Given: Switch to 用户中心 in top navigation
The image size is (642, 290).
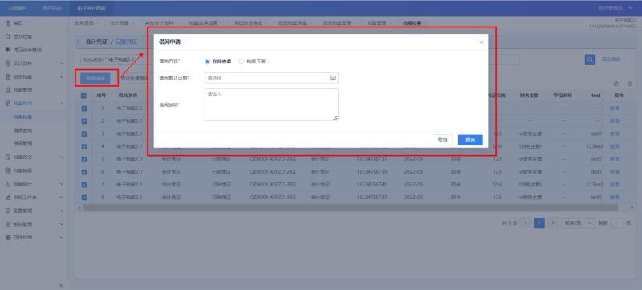Looking at the screenshot, I should coord(52,8).
